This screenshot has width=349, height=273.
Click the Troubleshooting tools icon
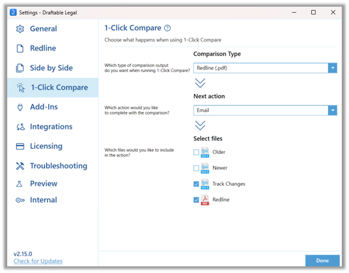coord(20,166)
